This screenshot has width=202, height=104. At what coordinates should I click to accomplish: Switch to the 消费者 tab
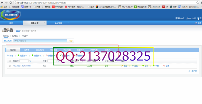(x=26, y=50)
